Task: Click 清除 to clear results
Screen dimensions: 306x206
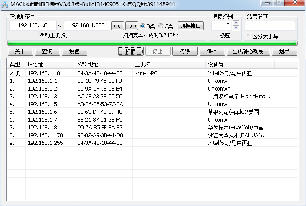Action: click(184, 51)
